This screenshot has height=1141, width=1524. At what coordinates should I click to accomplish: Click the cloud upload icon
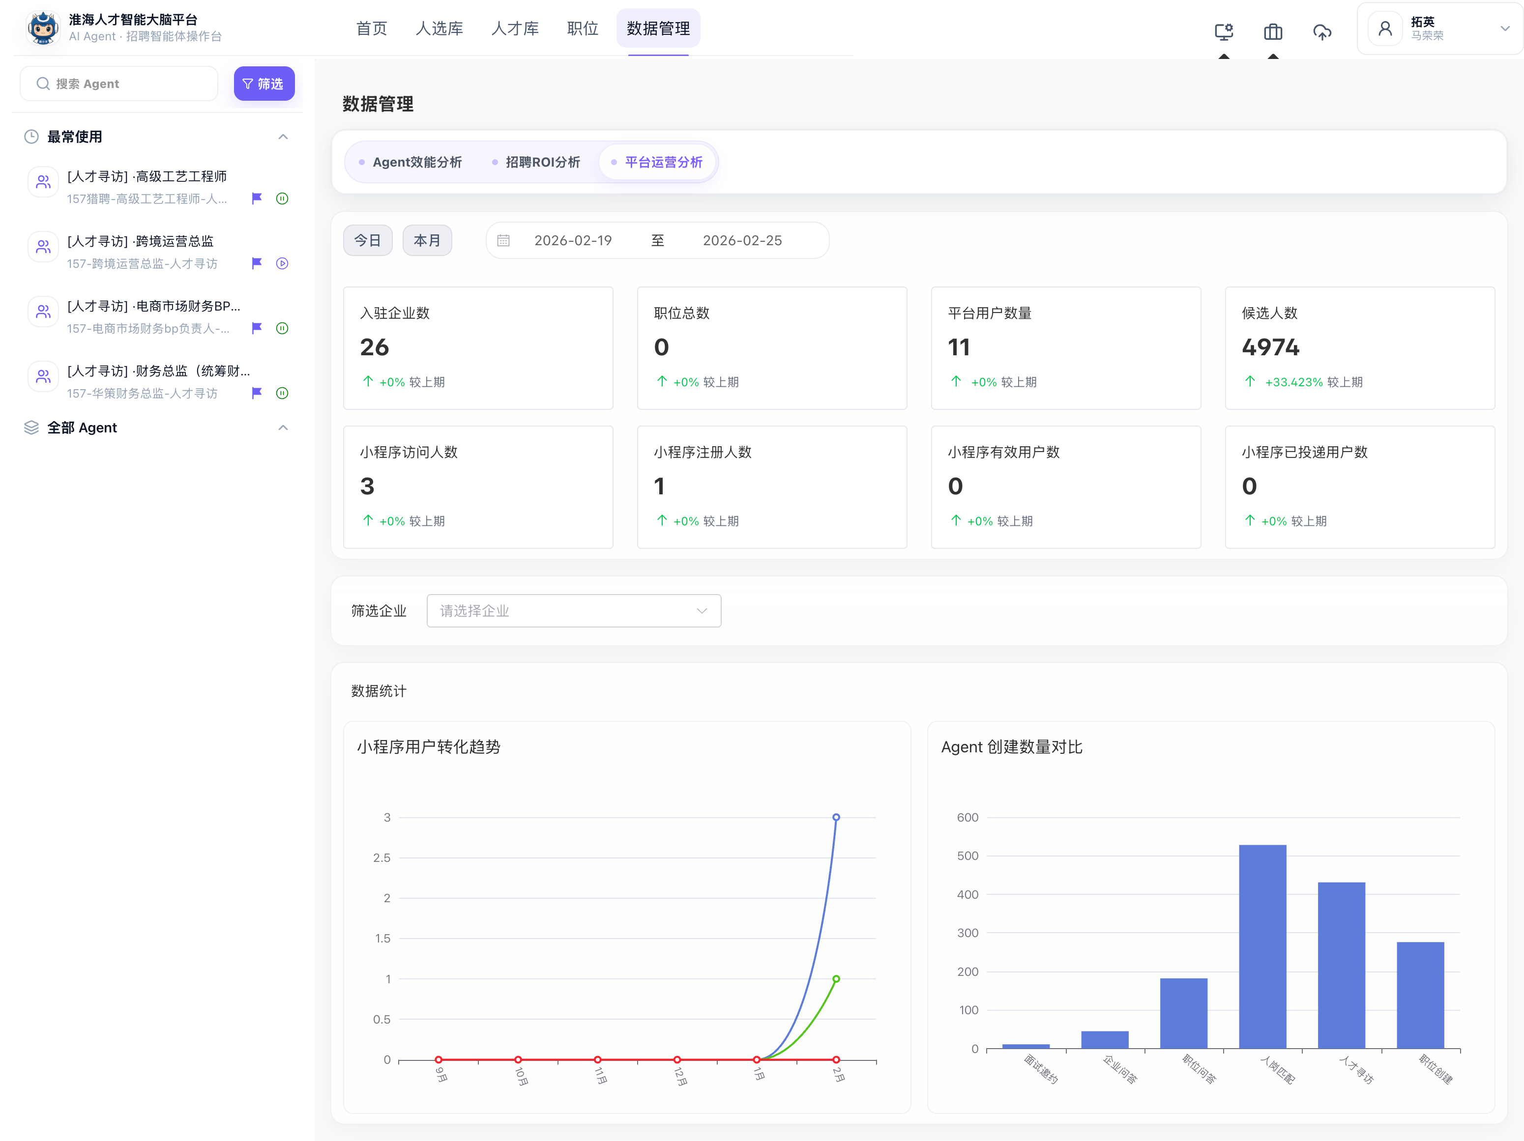pyautogui.click(x=1321, y=31)
